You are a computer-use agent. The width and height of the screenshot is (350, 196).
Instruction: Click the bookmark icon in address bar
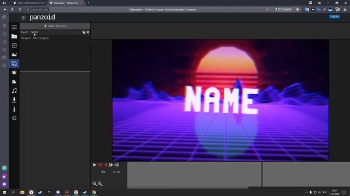point(297,10)
